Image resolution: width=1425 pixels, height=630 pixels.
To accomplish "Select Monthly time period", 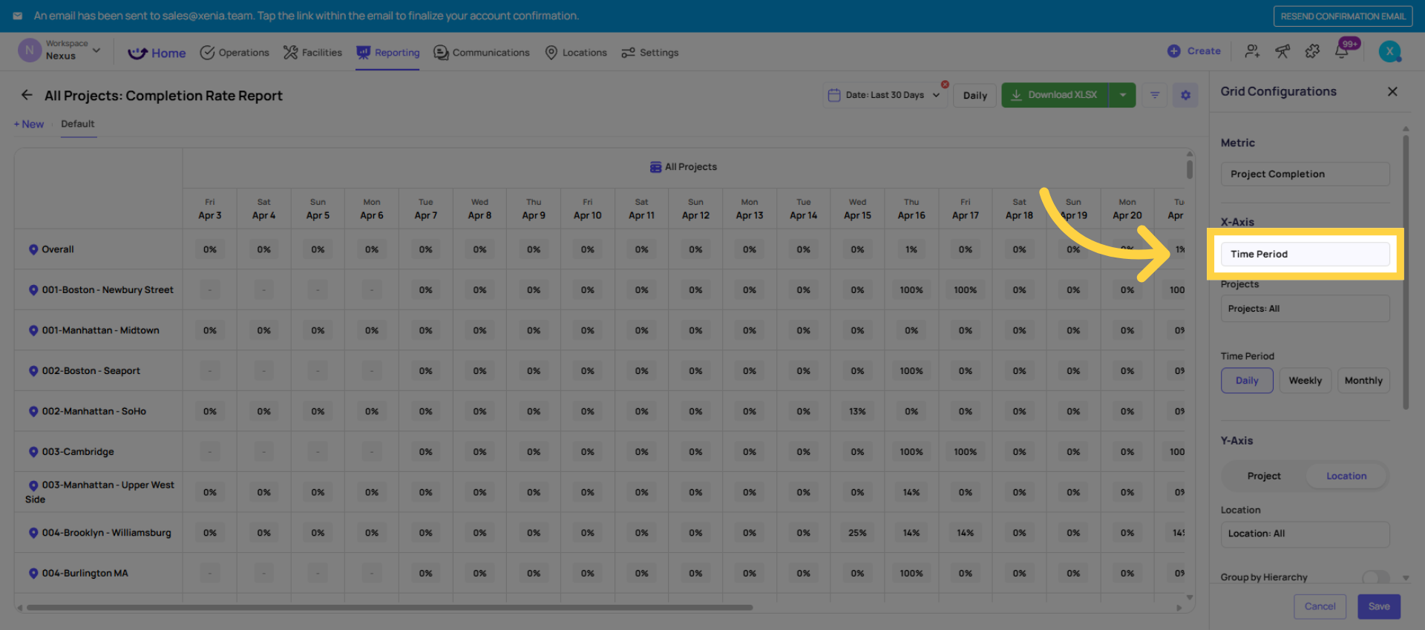I will pos(1363,381).
